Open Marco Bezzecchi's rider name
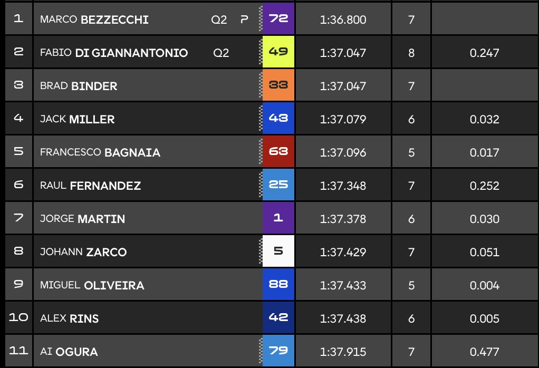 [x=94, y=20]
